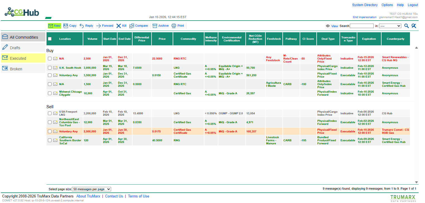
Task: Click the Kill X icon
Action: pos(119,26)
